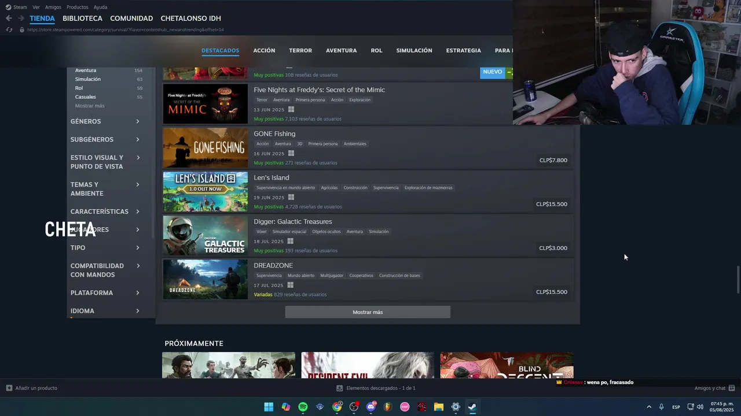Switch to the BIBLIOTECA tab
This screenshot has width=741, height=416.
point(82,18)
